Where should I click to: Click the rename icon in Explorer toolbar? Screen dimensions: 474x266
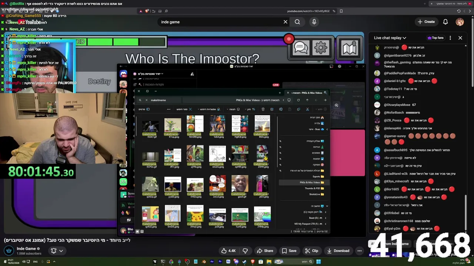(x=281, y=109)
